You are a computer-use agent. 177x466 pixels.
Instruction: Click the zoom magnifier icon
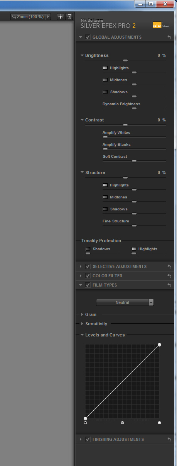point(14,17)
